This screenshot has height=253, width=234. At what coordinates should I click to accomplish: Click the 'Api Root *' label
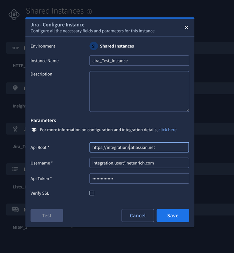40,148
